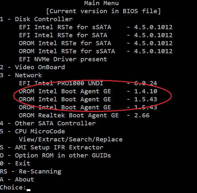Select the Disk Controller menu option
The width and height of the screenshot is (197, 193).
(36, 19)
